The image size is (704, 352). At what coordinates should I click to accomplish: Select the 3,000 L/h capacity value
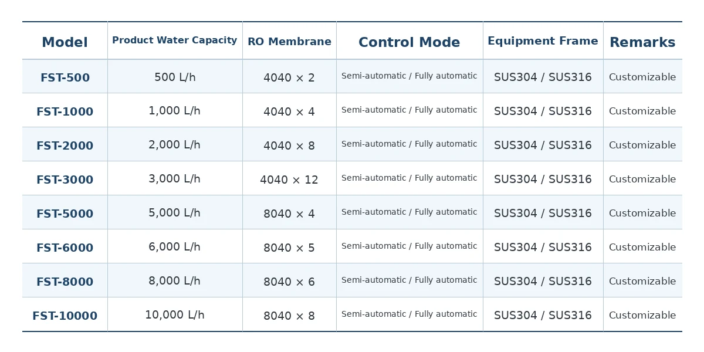pos(175,179)
